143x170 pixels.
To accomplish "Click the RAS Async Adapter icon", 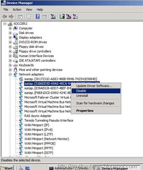I will pos(21,116).
